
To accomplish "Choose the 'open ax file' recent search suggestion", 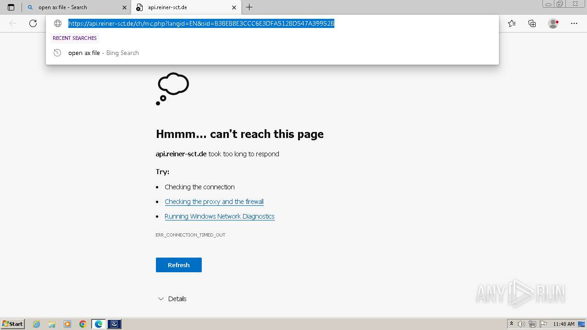I will coord(272,53).
